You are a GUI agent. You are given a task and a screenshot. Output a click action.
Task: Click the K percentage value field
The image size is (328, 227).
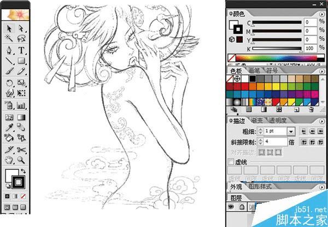pyautogui.click(x=310, y=49)
